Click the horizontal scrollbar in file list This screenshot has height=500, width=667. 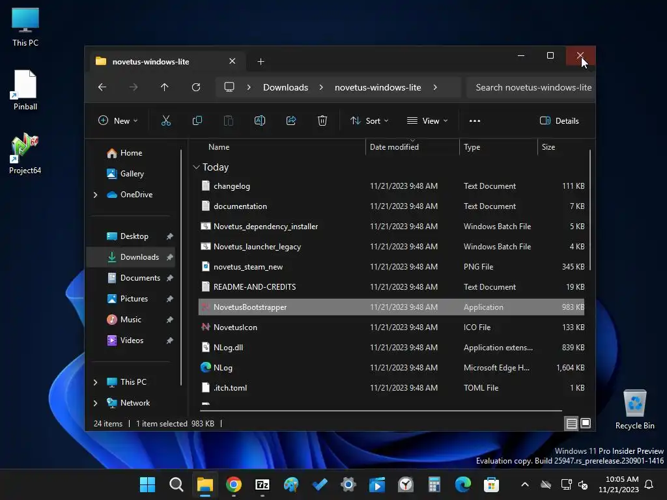click(380, 411)
